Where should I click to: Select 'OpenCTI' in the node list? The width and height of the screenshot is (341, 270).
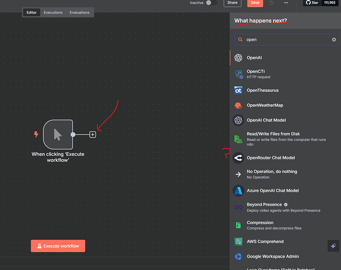[x=285, y=74]
